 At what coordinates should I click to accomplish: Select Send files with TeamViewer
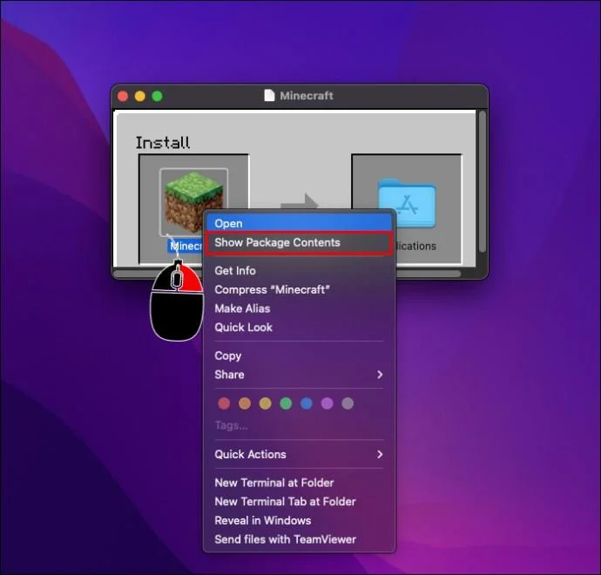pos(299,539)
